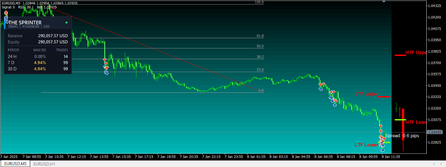Click the HTF Lower text label
Viewport: 446px width, 167px height.
point(416,122)
